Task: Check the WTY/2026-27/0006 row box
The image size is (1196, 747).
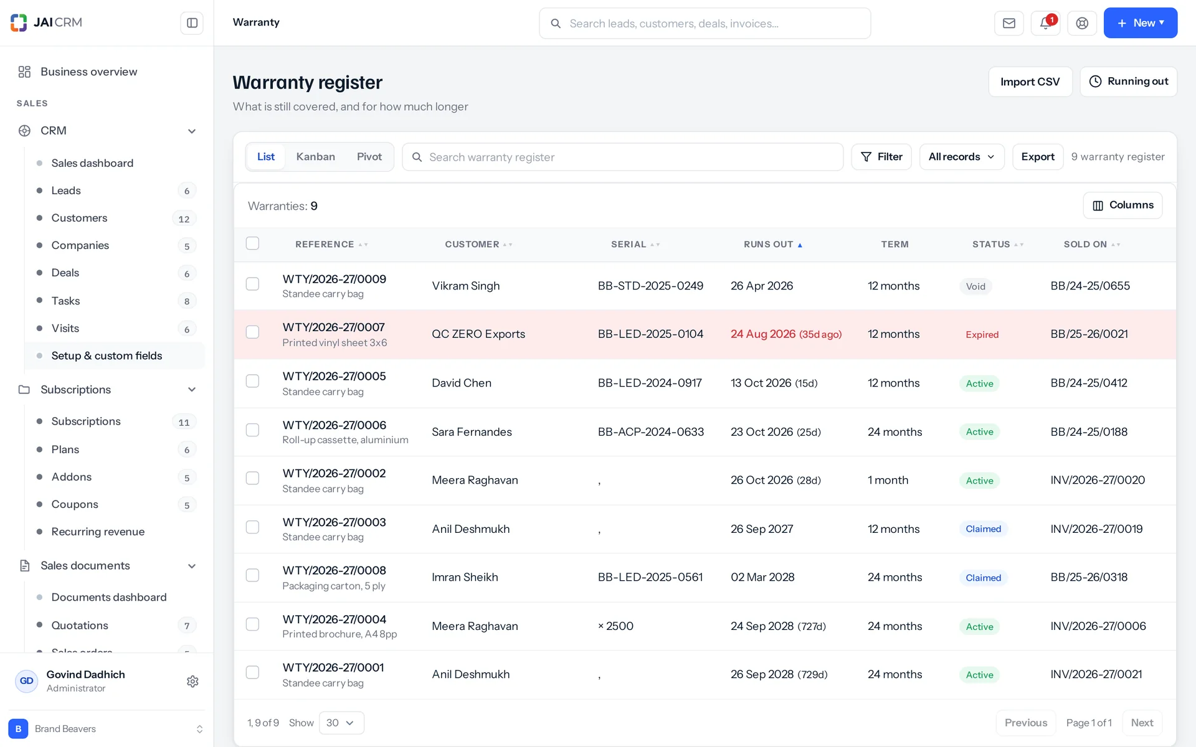Action: pyautogui.click(x=252, y=430)
